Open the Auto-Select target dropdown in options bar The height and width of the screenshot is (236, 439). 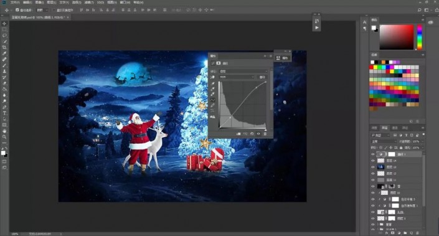coord(42,10)
